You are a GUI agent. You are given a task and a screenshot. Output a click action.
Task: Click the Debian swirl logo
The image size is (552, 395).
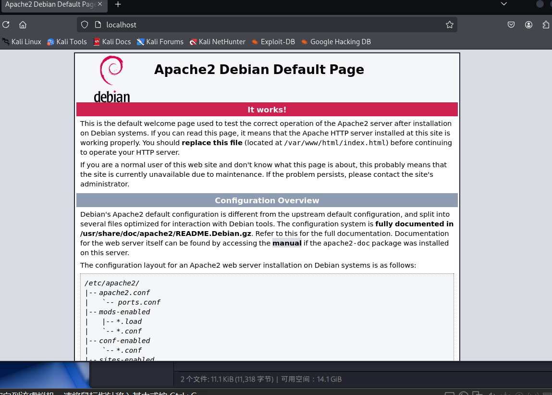[x=111, y=79]
